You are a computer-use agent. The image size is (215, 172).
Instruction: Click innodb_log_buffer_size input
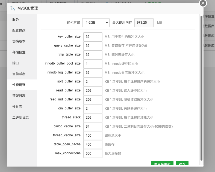click(93, 73)
